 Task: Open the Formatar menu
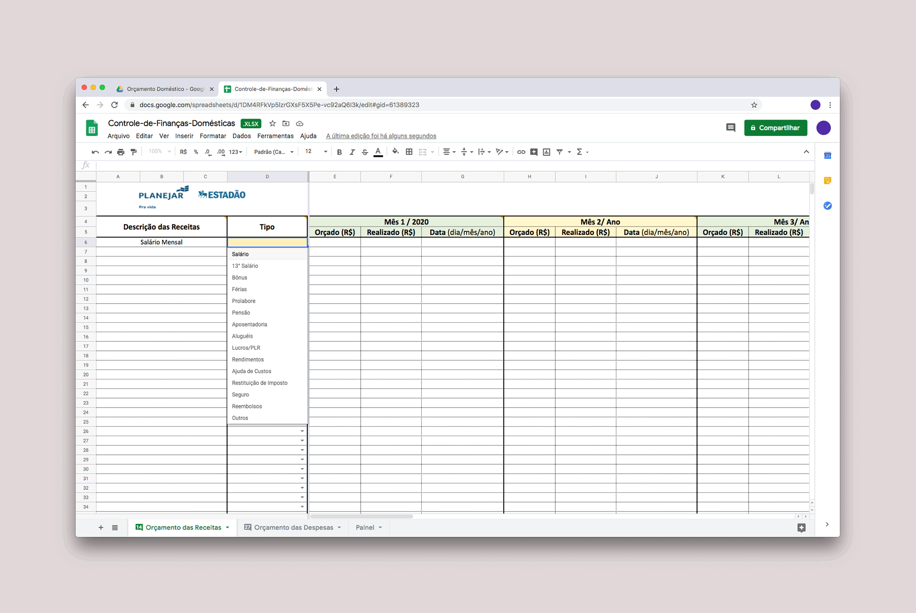click(x=212, y=136)
